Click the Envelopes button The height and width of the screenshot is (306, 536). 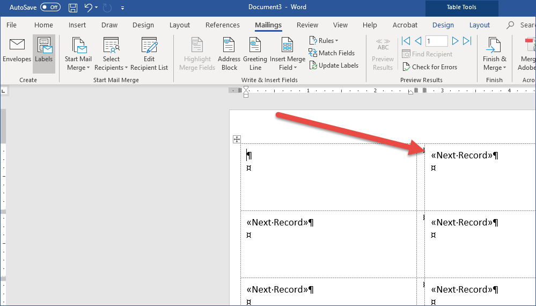[17, 50]
